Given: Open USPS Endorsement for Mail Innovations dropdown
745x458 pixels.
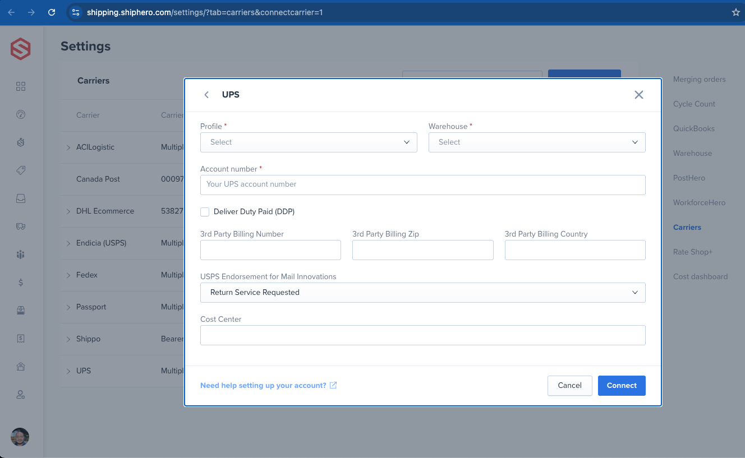Looking at the screenshot, I should pos(423,293).
